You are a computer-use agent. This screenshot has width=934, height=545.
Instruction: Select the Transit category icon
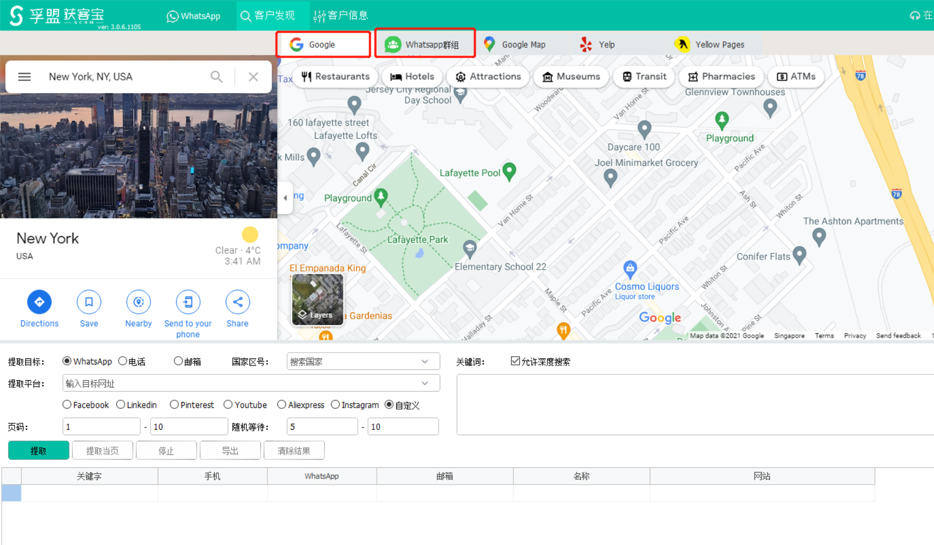(x=644, y=76)
